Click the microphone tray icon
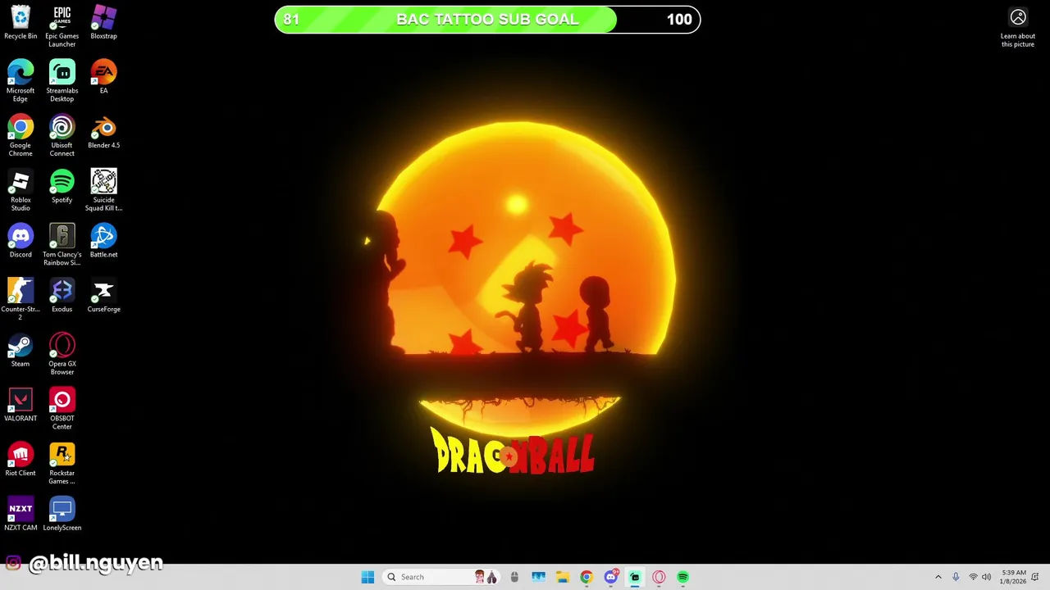Viewport: 1050px width, 590px height. 956,577
